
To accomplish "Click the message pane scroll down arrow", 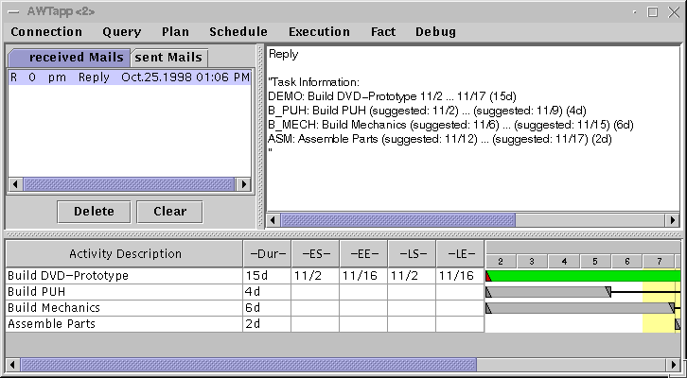I will pyautogui.click(x=673, y=205).
